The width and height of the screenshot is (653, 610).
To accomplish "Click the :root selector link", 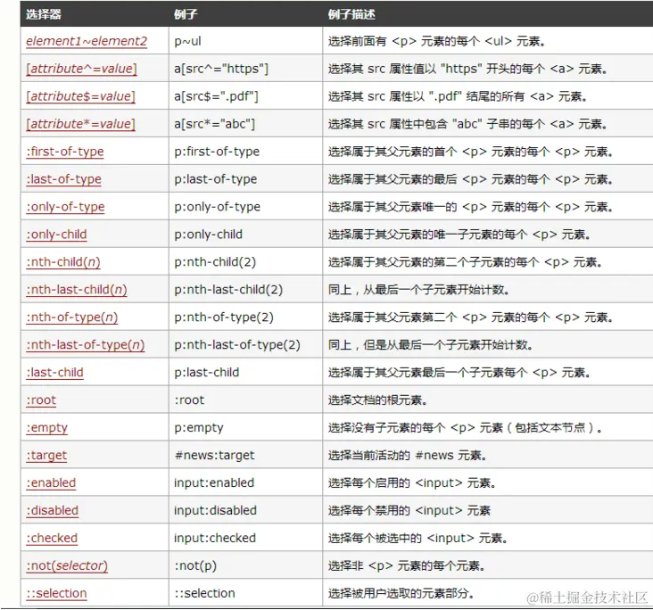I will [x=41, y=400].
